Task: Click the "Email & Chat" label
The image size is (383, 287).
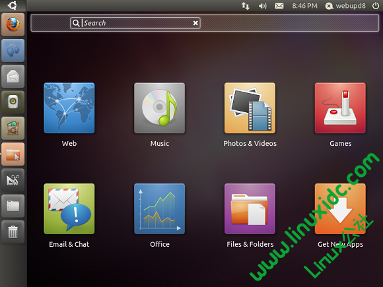Action: [x=69, y=244]
